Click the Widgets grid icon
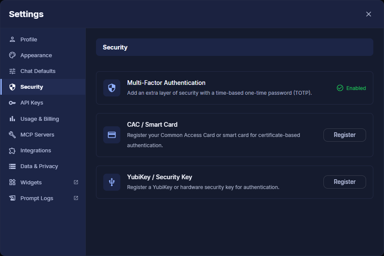The image size is (384, 256). [12, 182]
